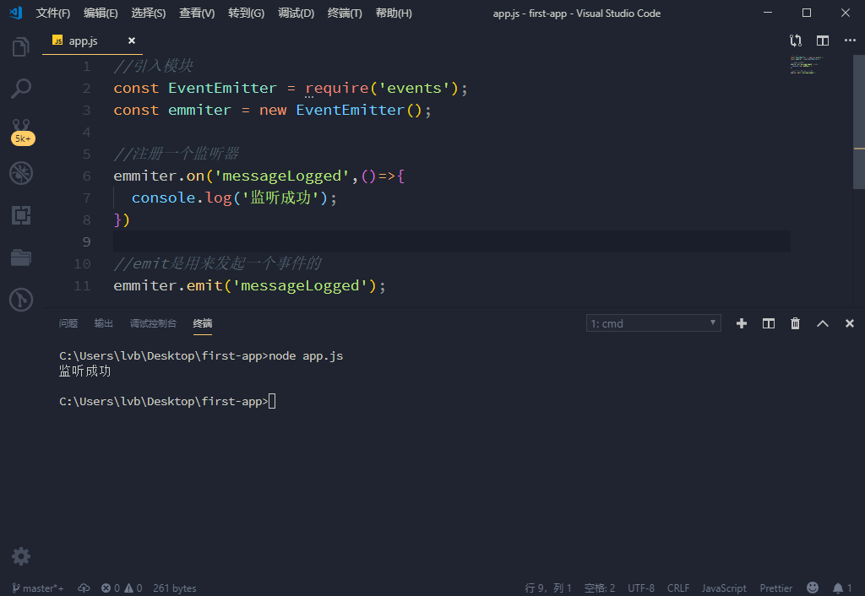This screenshot has height=596, width=865.
Task: Split the editor to the right
Action: [x=823, y=41]
